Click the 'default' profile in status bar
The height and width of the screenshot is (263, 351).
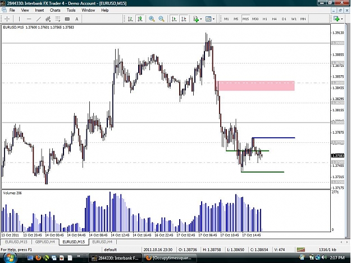[111, 250]
